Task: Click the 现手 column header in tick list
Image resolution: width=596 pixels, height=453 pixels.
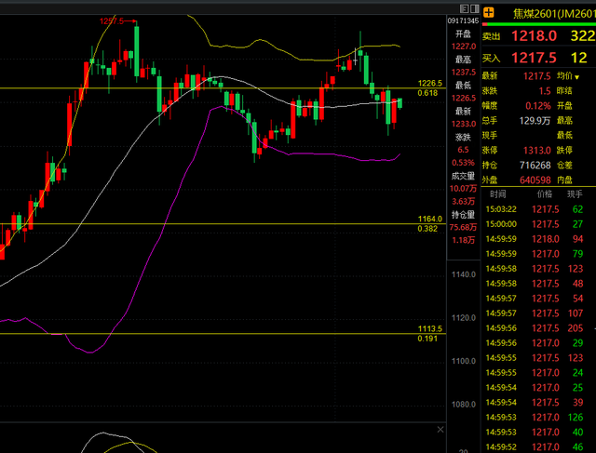Action: pyautogui.click(x=575, y=194)
